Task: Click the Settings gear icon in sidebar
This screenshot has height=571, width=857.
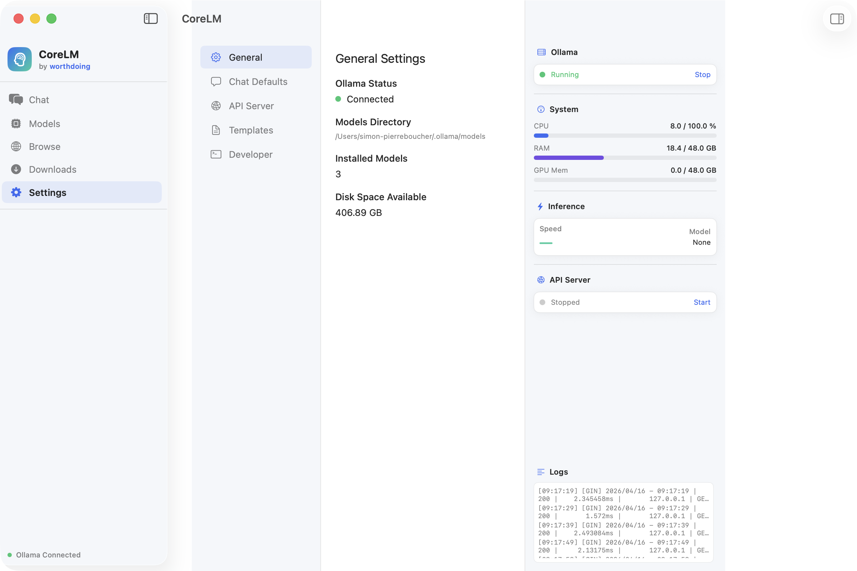Action: pos(16,192)
